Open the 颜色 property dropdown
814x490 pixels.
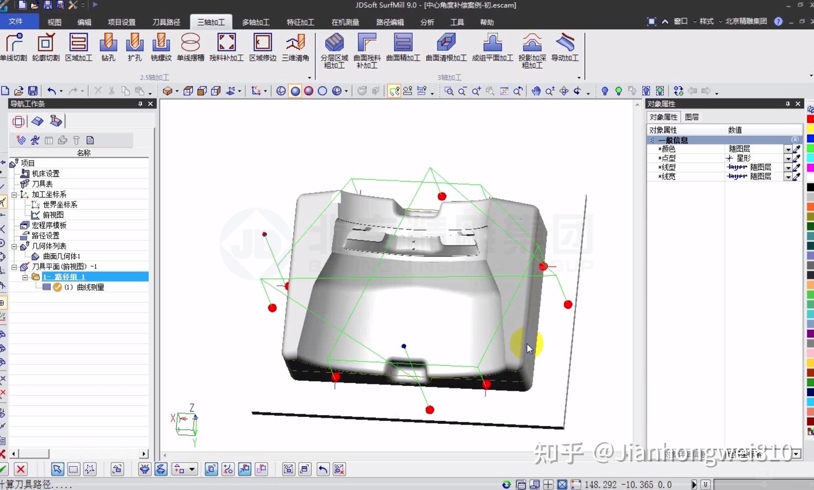(x=788, y=149)
